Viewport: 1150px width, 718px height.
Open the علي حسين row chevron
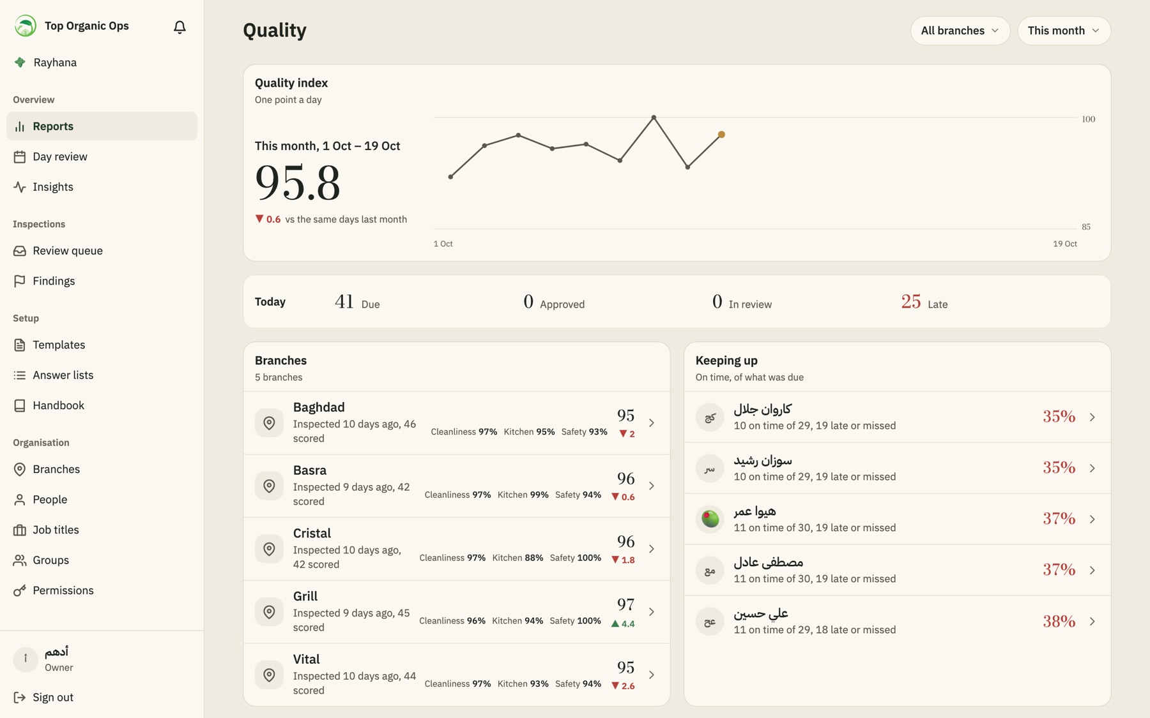coord(1092,621)
